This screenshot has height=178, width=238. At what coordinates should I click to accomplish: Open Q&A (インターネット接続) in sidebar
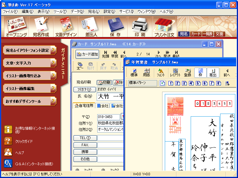8,164
